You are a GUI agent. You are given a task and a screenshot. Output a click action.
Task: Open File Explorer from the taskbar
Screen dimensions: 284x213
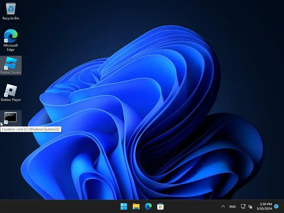pos(136,206)
